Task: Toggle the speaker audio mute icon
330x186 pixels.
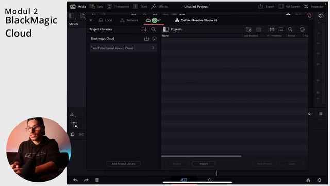Action: pyautogui.click(x=321, y=16)
